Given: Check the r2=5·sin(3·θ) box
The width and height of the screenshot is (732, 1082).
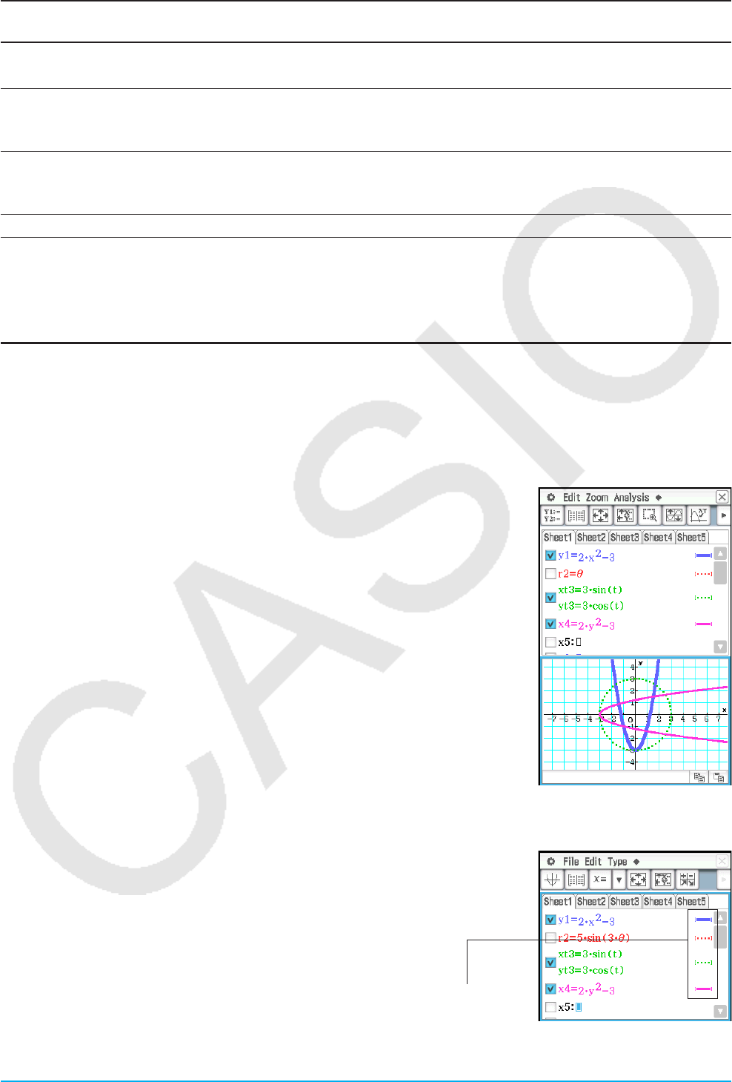Looking at the screenshot, I should pos(550,937).
